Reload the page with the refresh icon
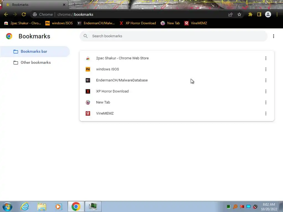The image size is (283, 212). click(x=24, y=14)
